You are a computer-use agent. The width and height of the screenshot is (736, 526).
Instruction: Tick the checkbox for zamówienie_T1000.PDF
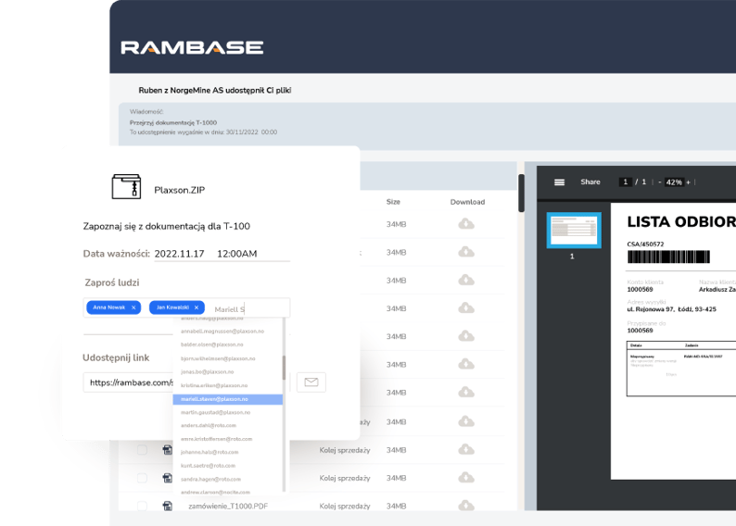point(142,506)
